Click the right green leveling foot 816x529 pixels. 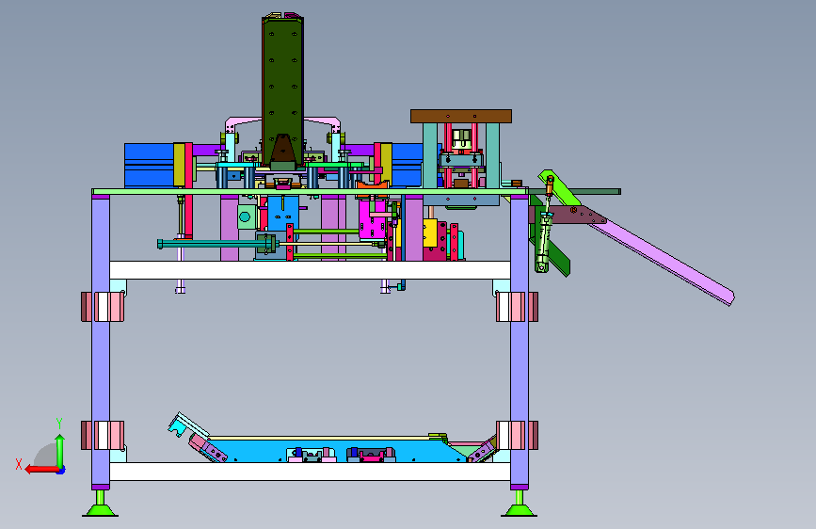click(519, 504)
